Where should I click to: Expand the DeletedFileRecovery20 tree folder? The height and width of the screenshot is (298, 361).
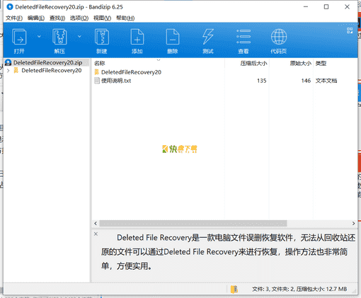pos(8,71)
